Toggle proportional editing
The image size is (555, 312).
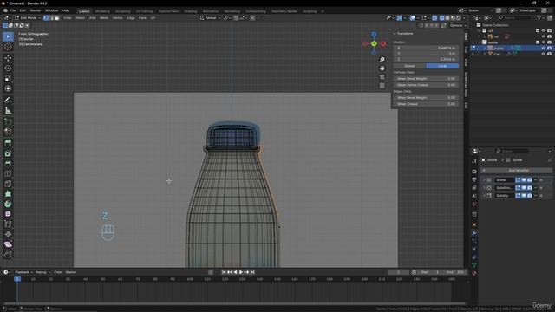pyautogui.click(x=252, y=17)
